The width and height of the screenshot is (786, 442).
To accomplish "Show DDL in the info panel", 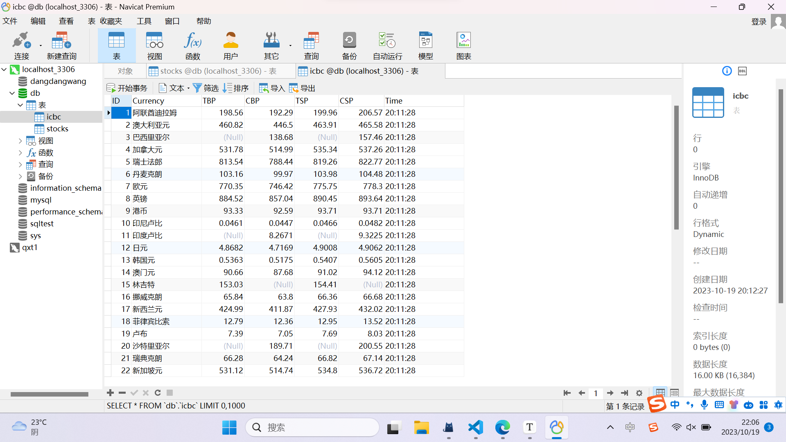I will 742,71.
